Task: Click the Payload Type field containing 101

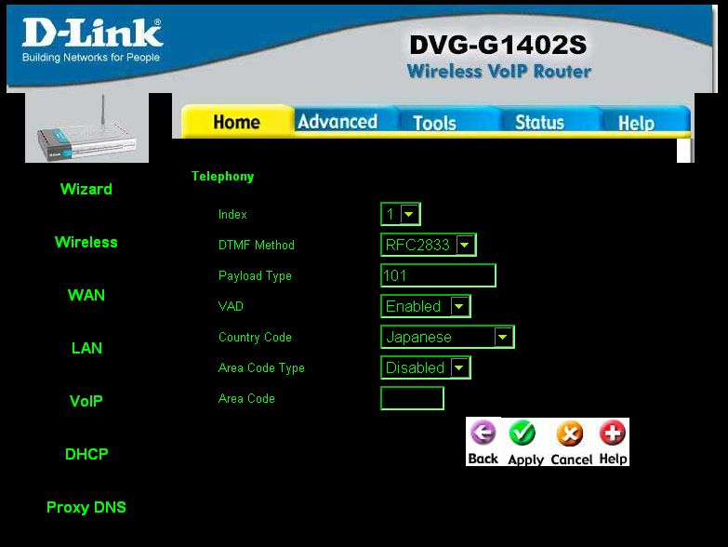Action: (x=438, y=275)
